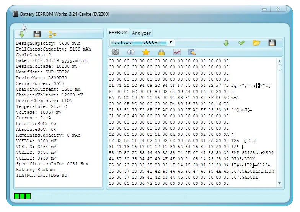Click the VCELL3: 3464 mV line
Screen dimensions: 300x212
(x=36, y=147)
